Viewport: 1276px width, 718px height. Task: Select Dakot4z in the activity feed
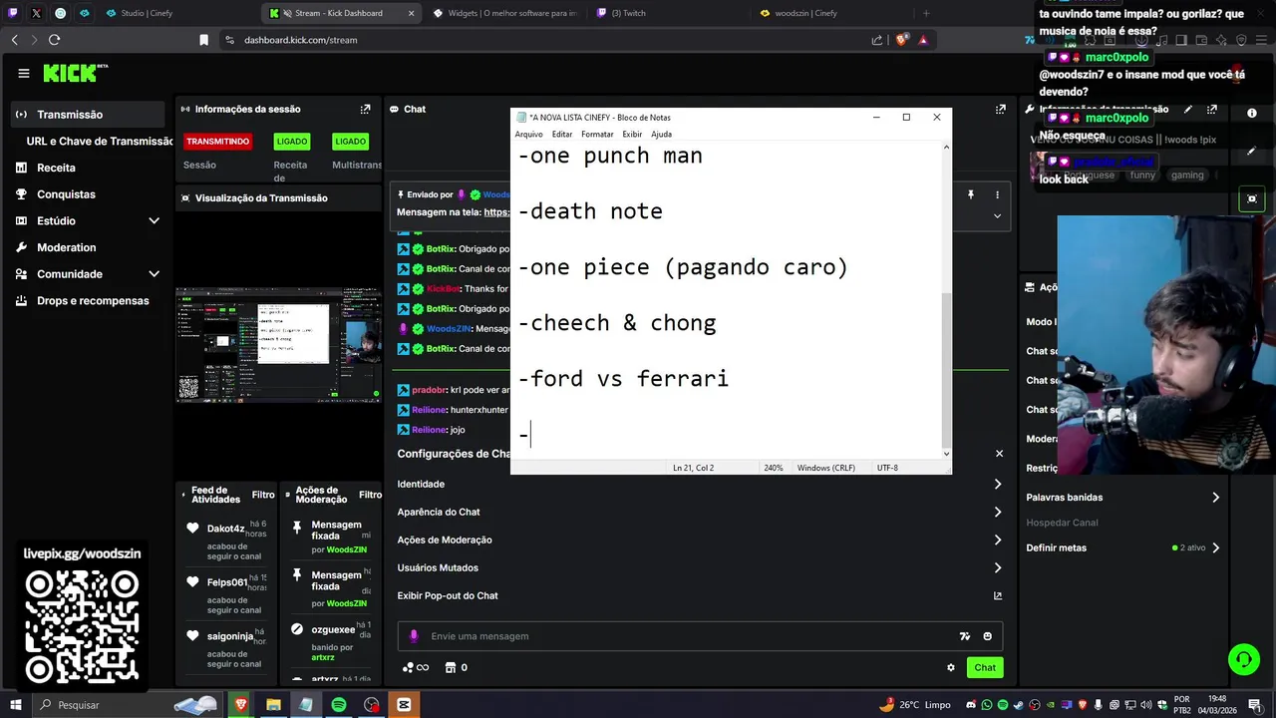coord(226,529)
